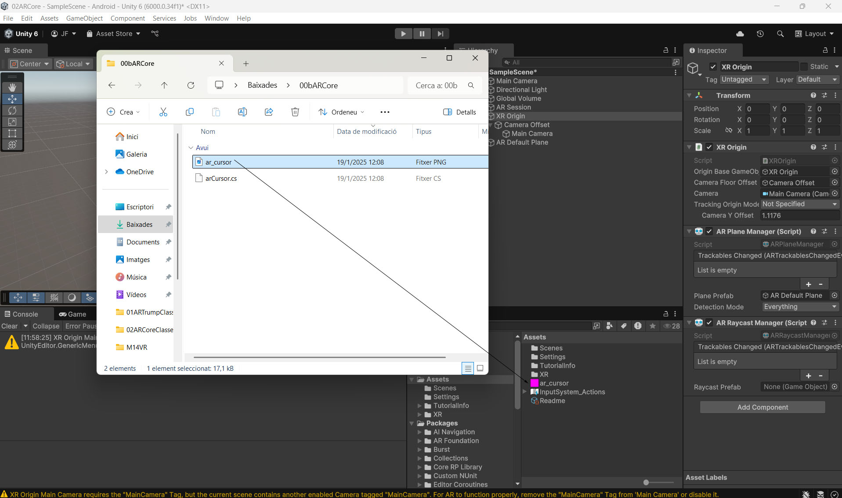Open Unity cloud services icon
This screenshot has width=842, height=498.
coord(740,34)
